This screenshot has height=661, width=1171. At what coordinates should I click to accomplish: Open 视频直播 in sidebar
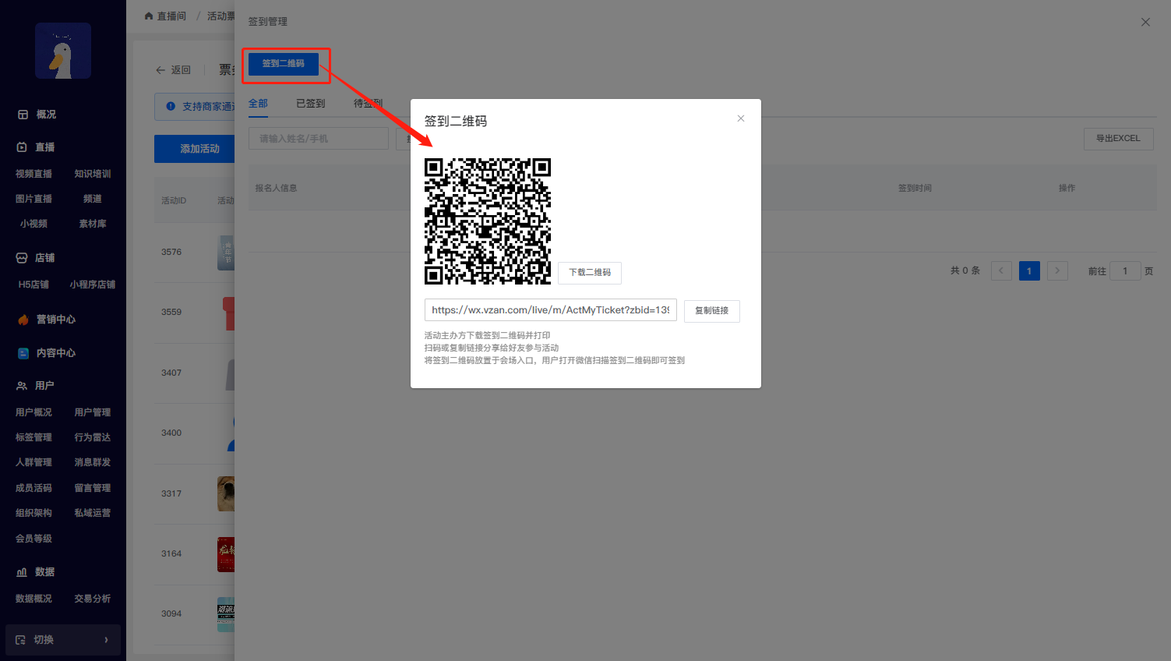(x=34, y=174)
